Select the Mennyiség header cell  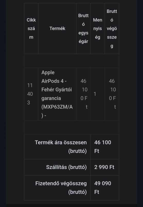(x=98, y=28)
